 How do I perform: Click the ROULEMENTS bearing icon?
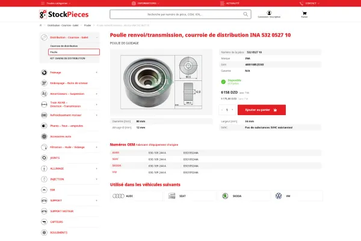pyautogui.click(x=44, y=233)
